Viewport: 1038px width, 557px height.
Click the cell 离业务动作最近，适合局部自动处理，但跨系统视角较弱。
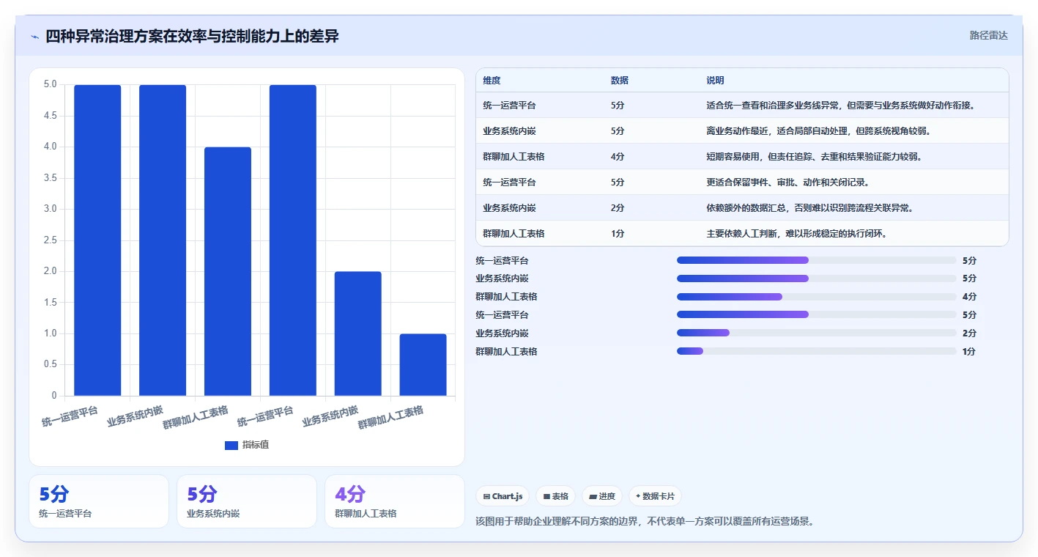(x=818, y=131)
